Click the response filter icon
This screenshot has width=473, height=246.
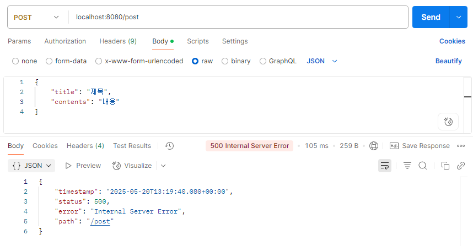point(407,166)
